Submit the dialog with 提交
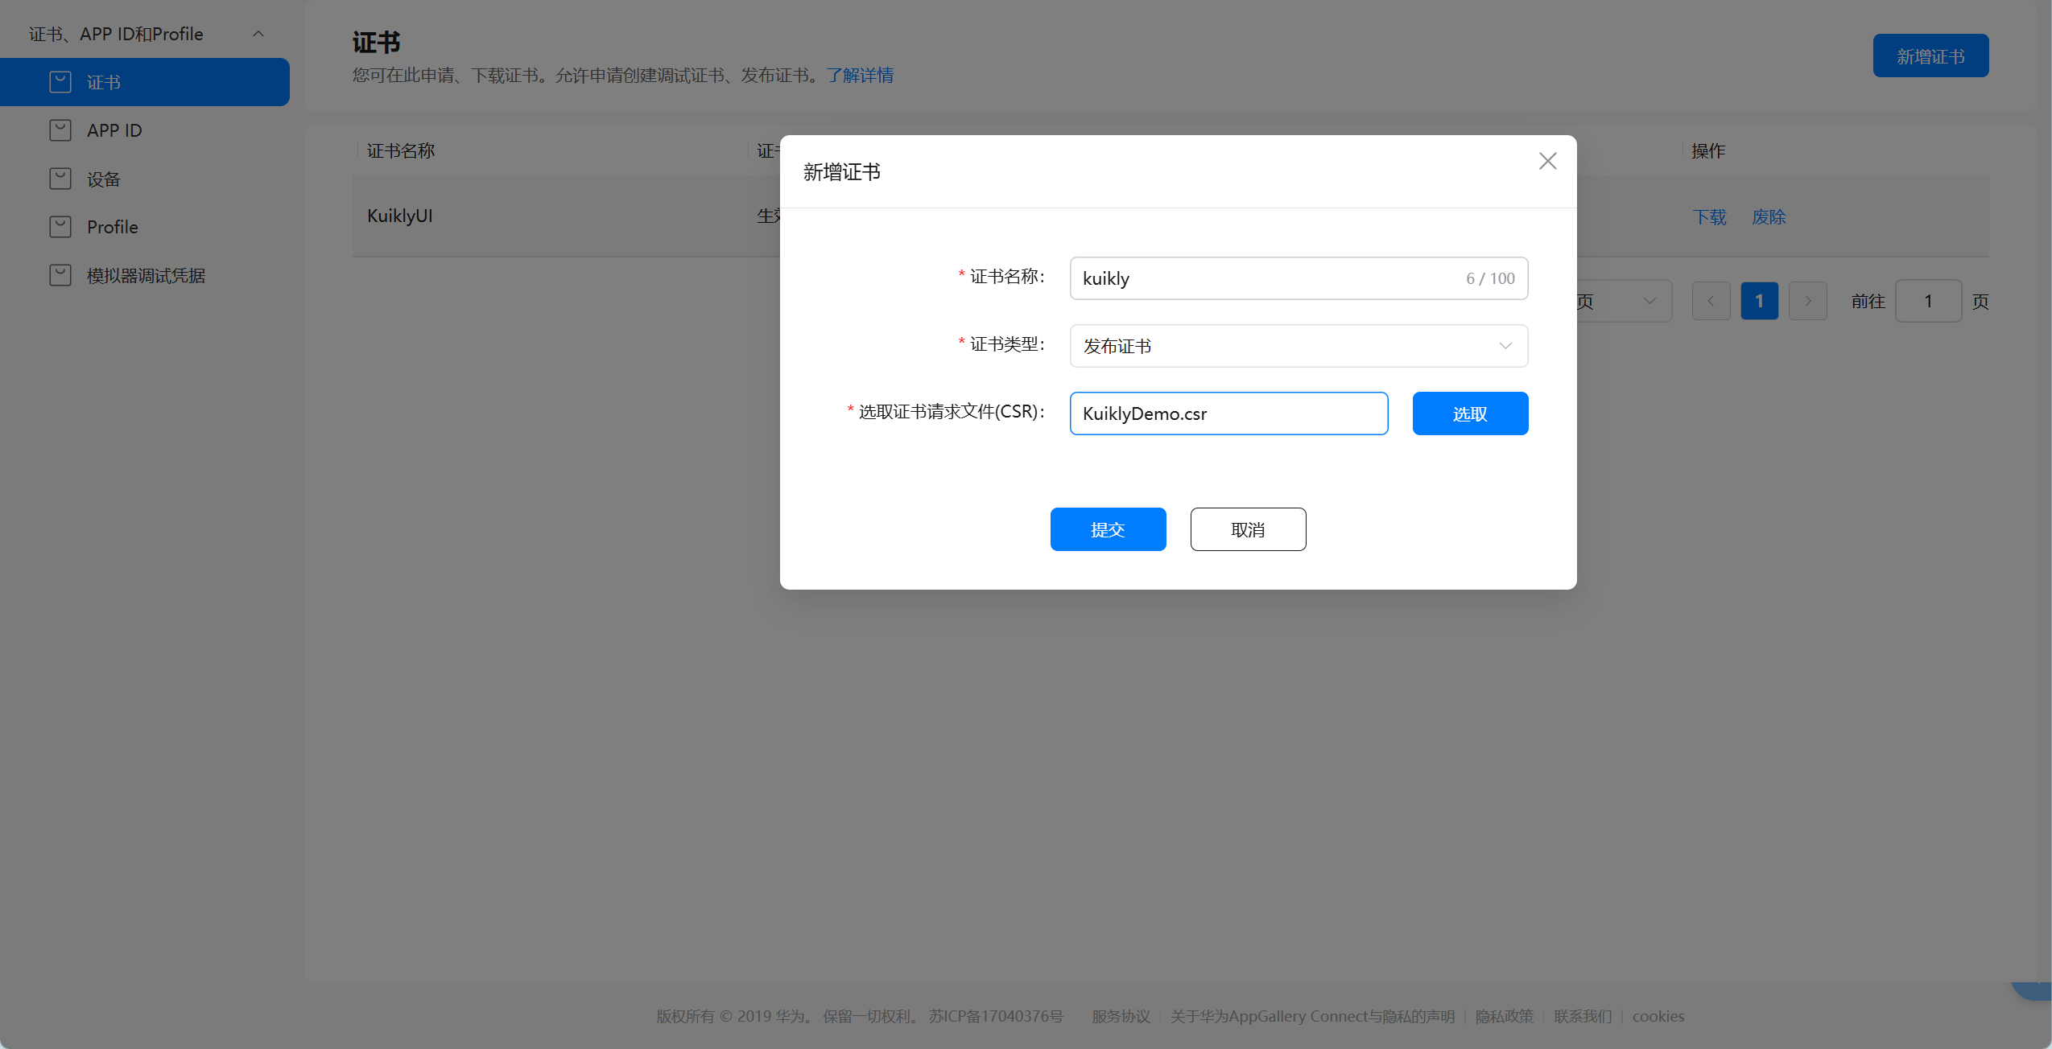The width and height of the screenshot is (2052, 1049). [1108, 529]
